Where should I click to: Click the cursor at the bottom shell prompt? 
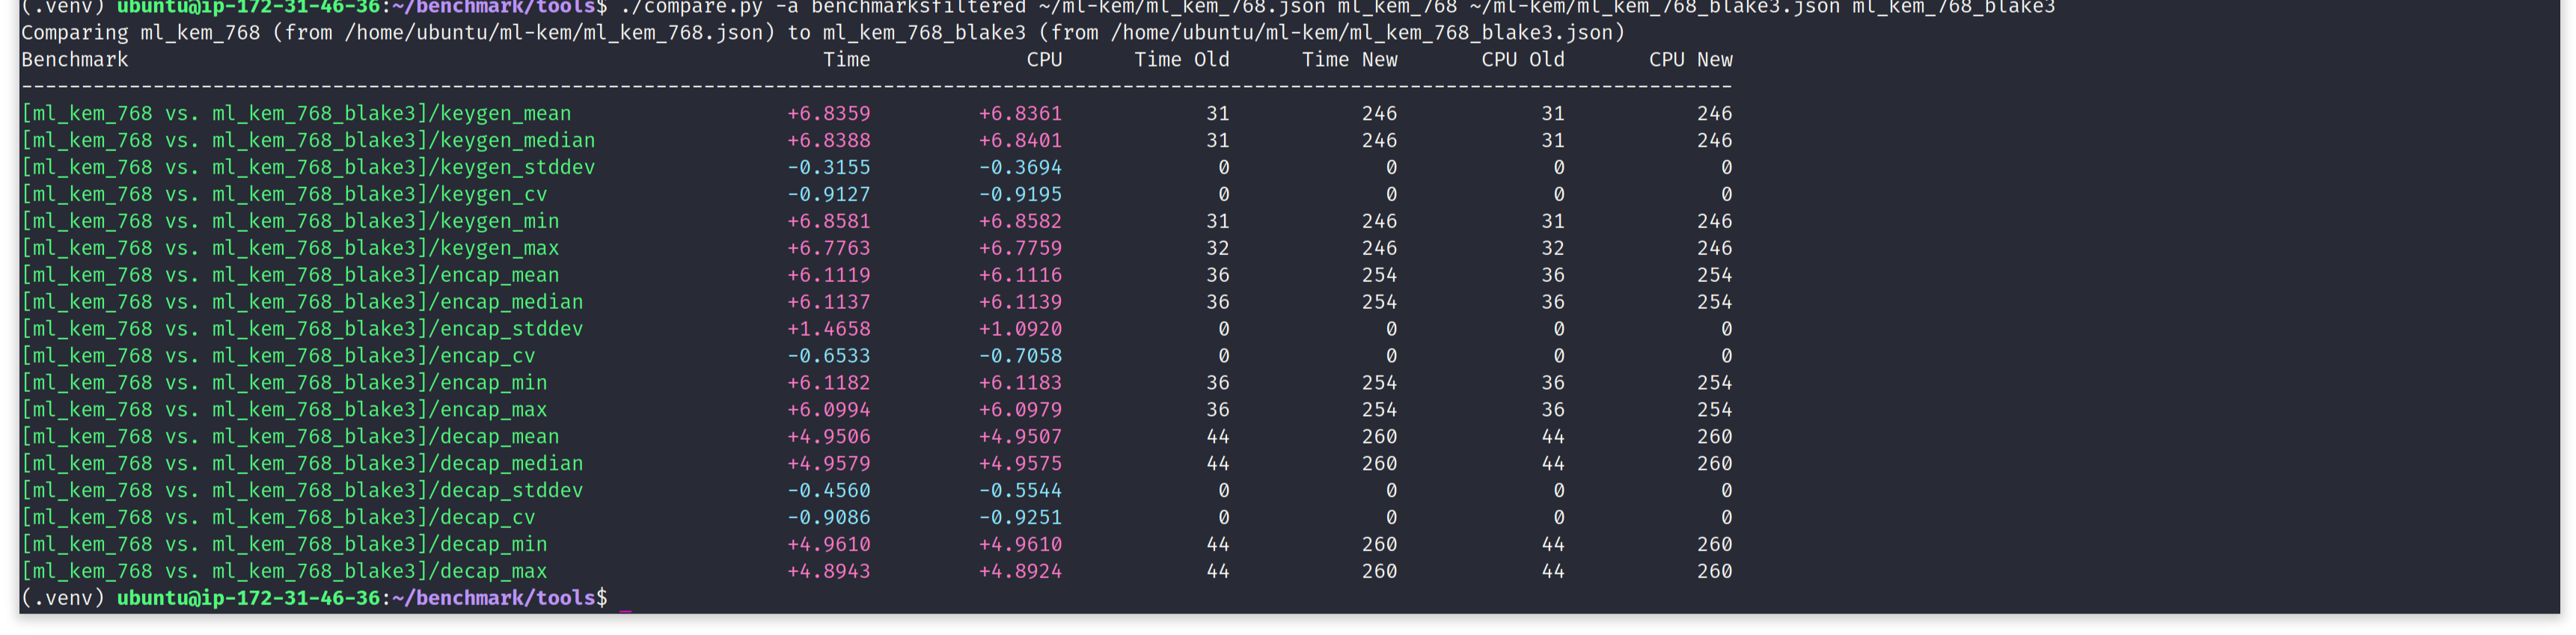coord(625,599)
